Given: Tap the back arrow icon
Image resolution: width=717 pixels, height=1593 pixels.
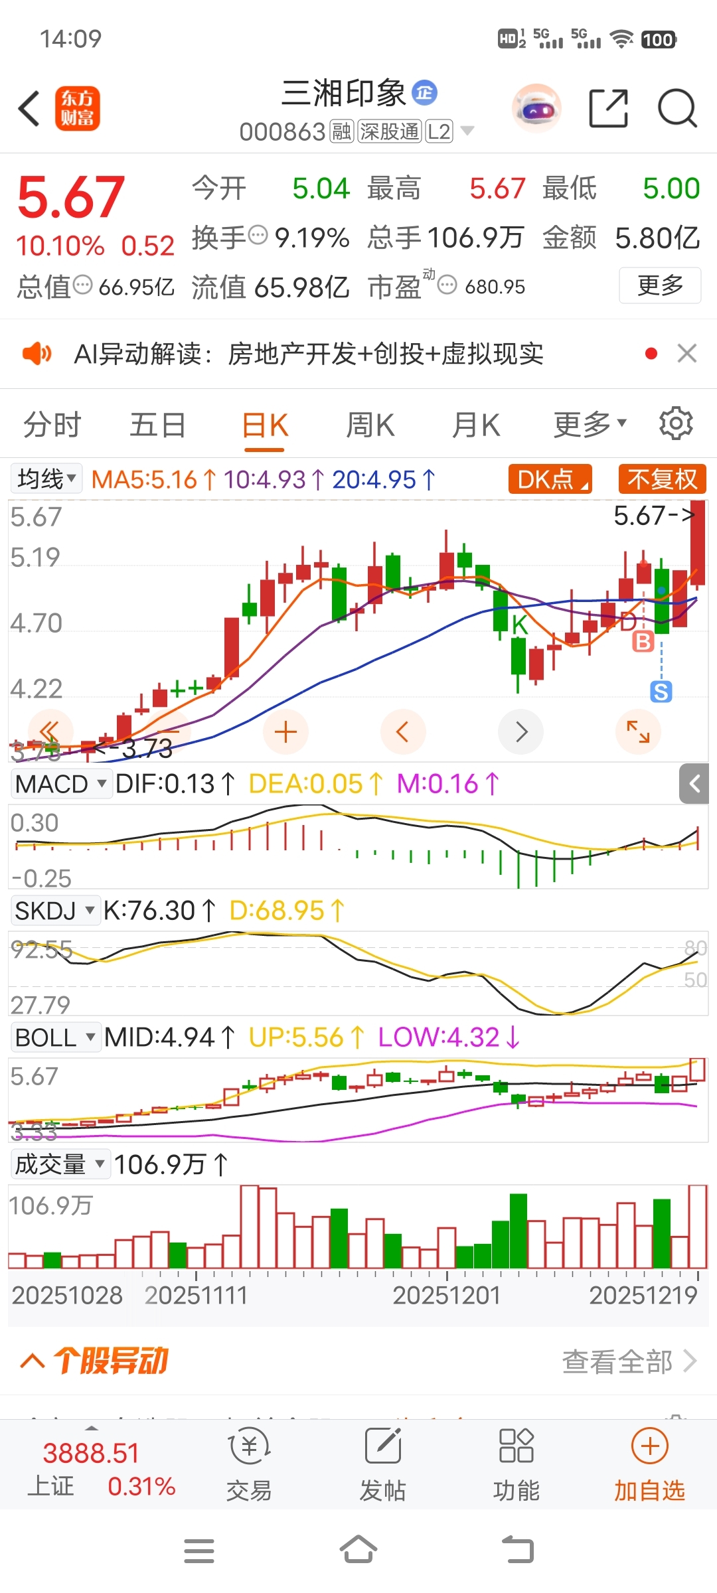Looking at the screenshot, I should (29, 108).
